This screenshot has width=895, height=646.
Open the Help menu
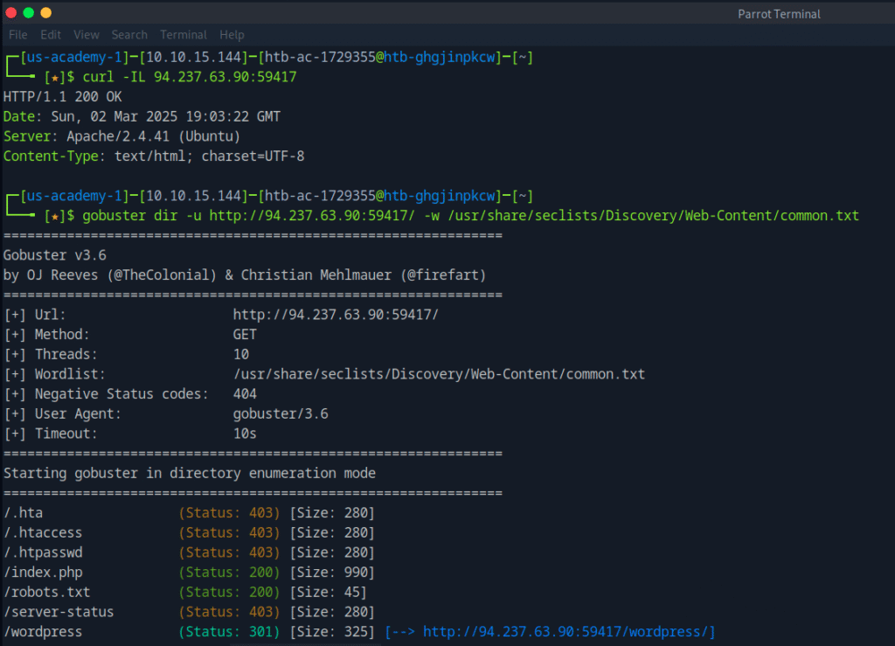232,35
